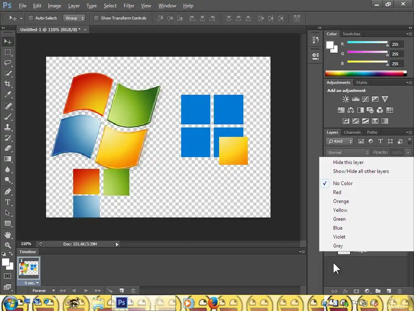Open the Forever looping options dropdown
This screenshot has width=414, height=311.
(44, 291)
